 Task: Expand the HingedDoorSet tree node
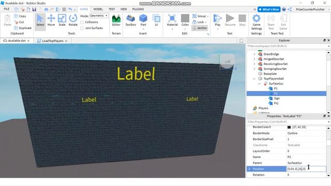point(254,59)
